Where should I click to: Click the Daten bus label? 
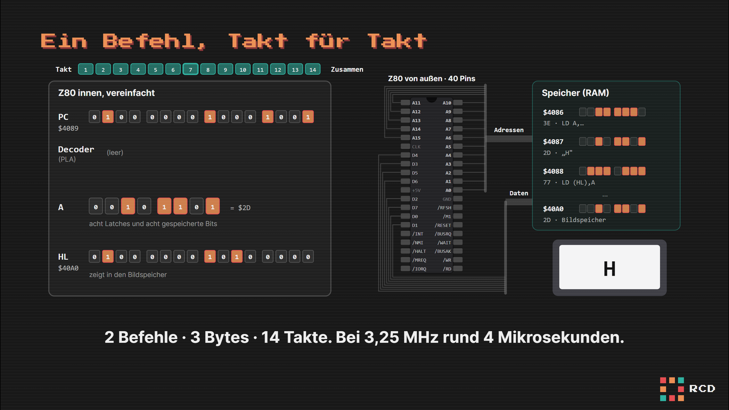point(519,193)
